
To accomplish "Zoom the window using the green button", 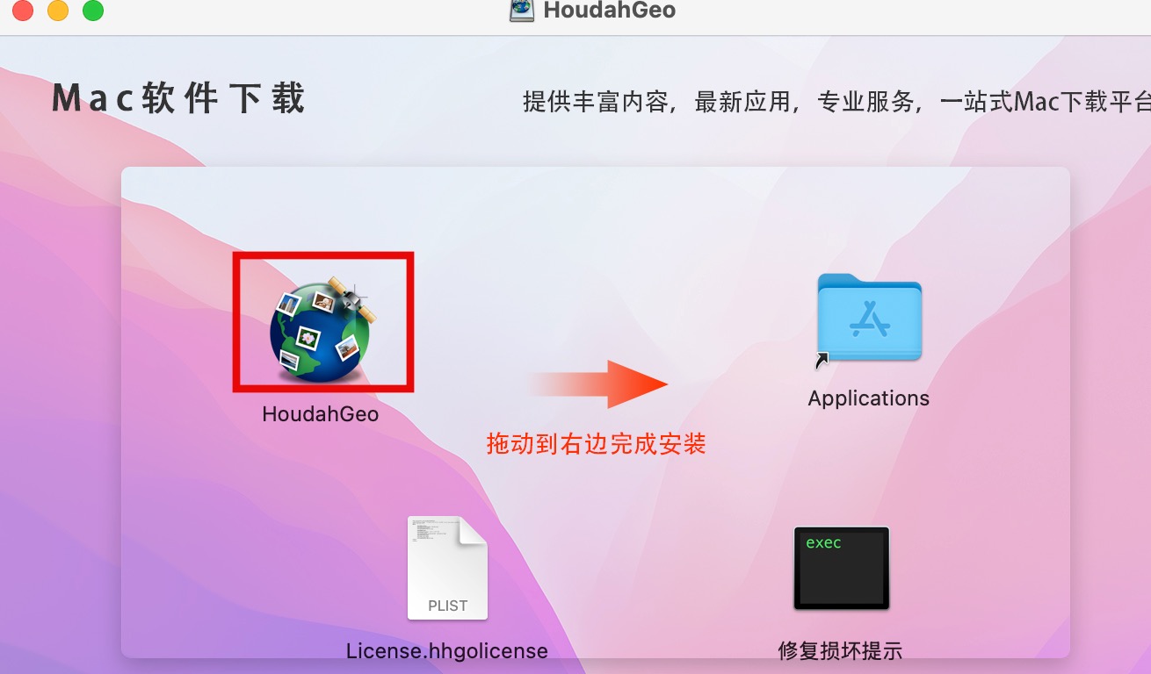I will click(x=92, y=11).
